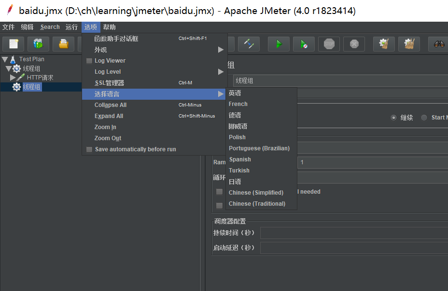Click the Shutdown round X icon
The width and height of the screenshot is (448, 291).
[354, 44]
